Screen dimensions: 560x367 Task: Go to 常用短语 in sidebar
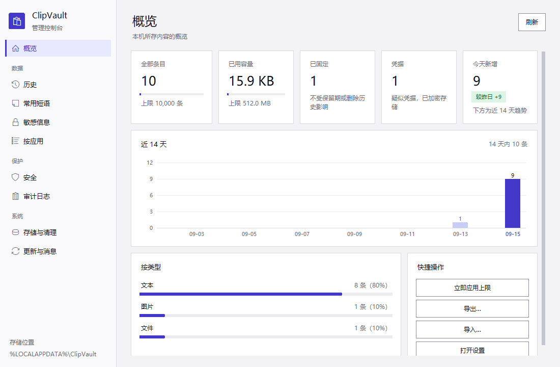[x=58, y=103]
